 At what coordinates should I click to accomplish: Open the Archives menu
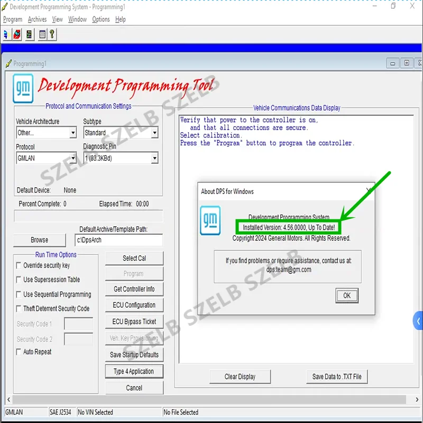click(37, 20)
